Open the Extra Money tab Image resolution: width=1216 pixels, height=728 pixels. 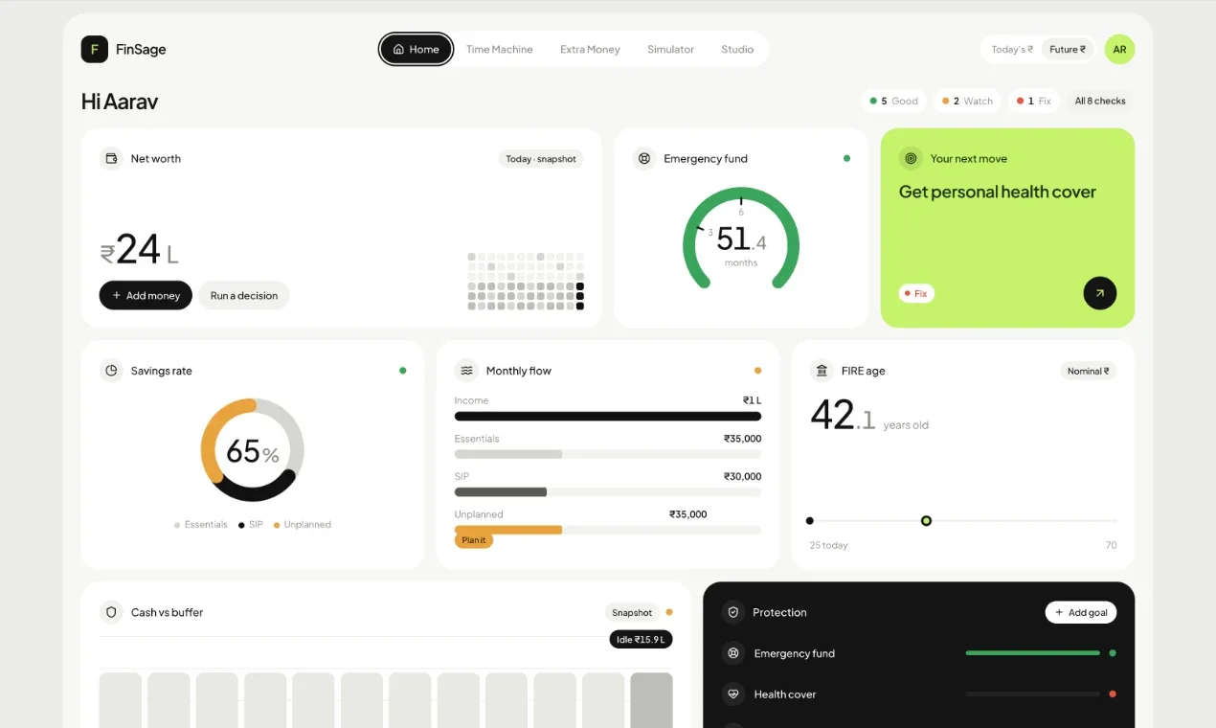tap(590, 49)
